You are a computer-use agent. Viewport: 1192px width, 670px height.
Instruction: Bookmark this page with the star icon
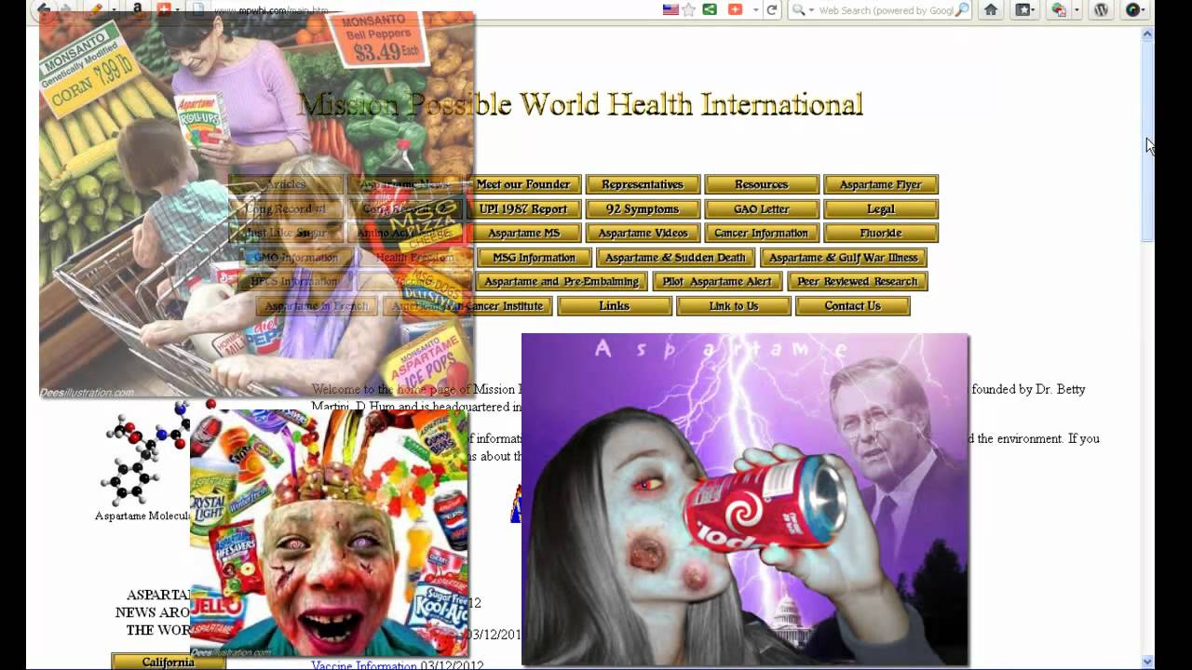(x=689, y=9)
